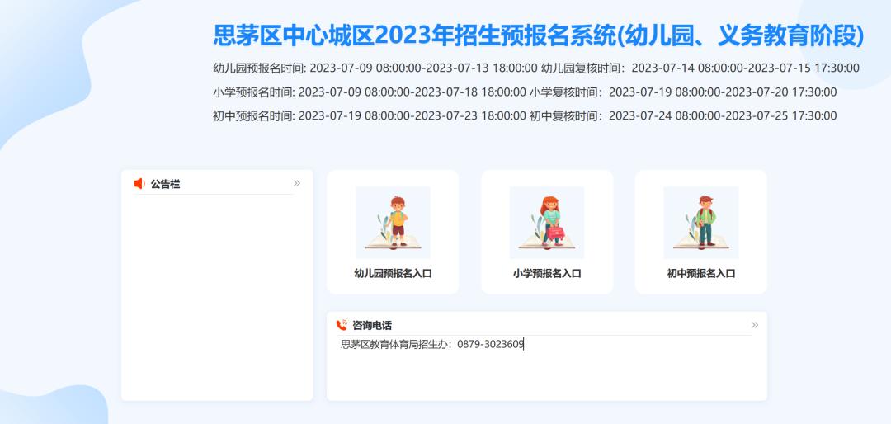The image size is (891, 424).
Task: Click the 幼儿园预报名时间 schedule line
Action: click(536, 68)
